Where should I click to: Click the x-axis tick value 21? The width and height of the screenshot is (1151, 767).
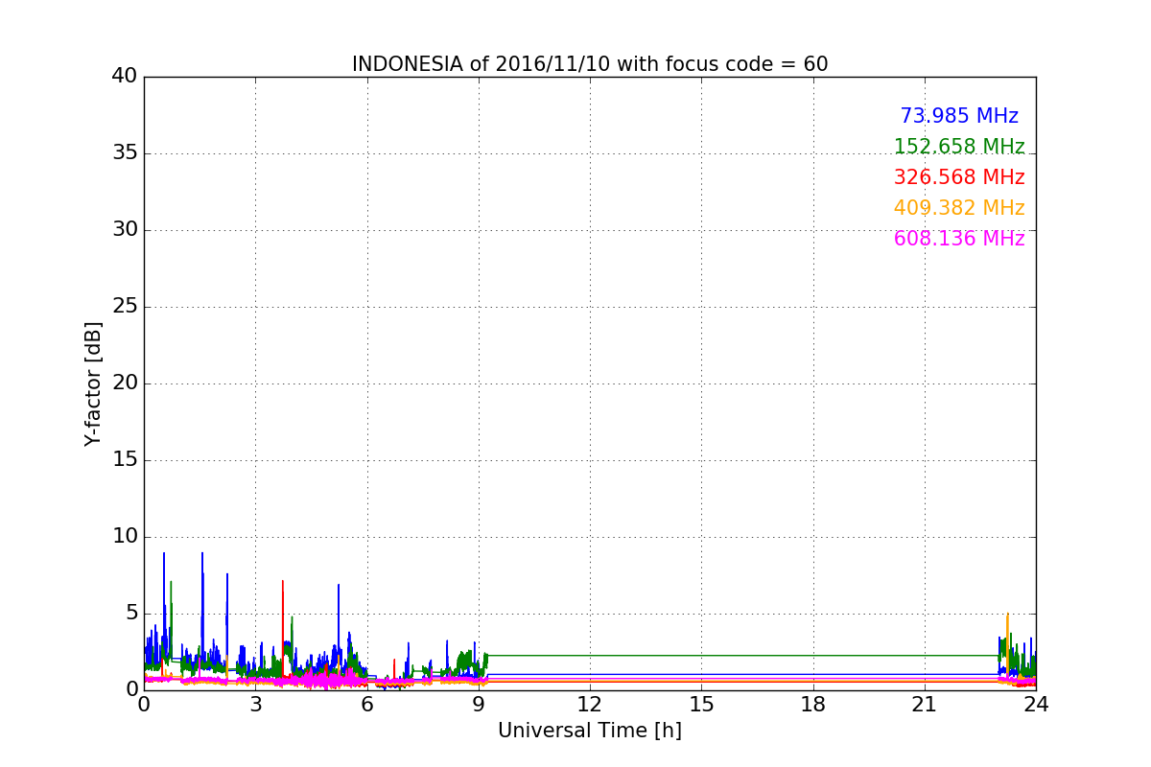925,705
